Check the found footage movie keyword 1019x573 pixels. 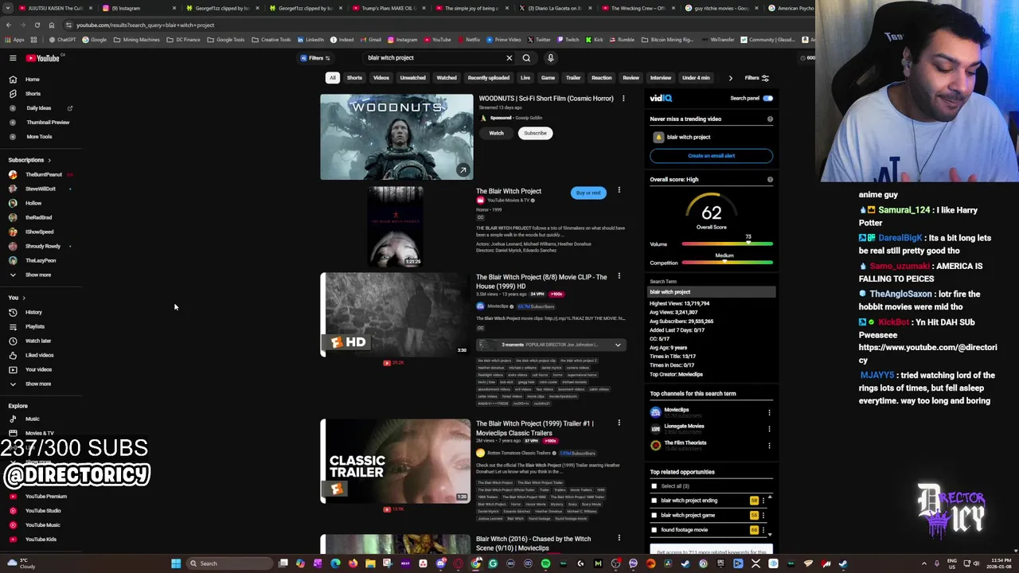(x=654, y=530)
